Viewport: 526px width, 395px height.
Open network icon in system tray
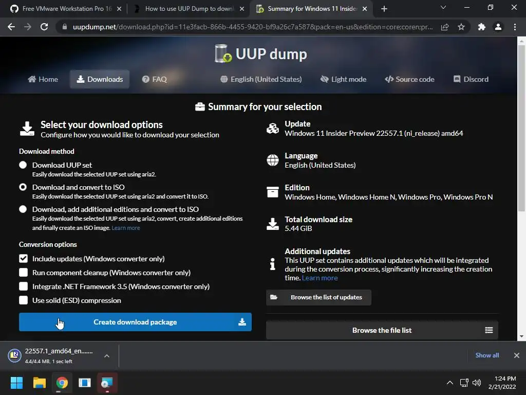point(464,383)
